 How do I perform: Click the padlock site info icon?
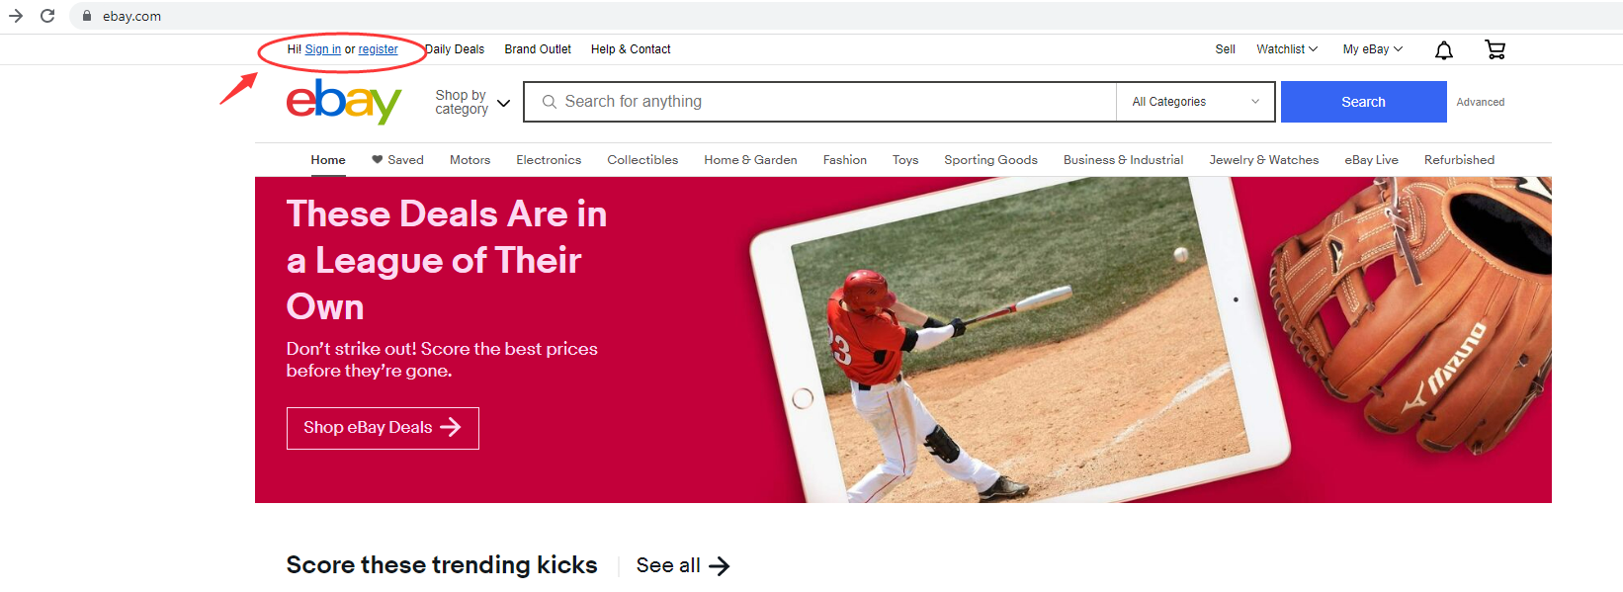click(x=87, y=16)
